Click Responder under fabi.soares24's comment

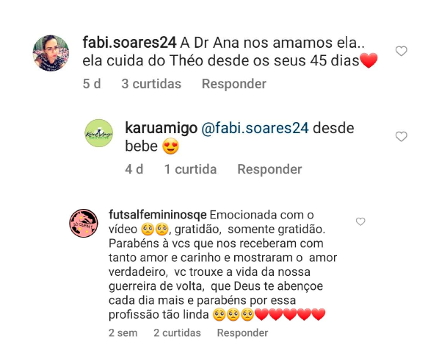[x=234, y=84]
